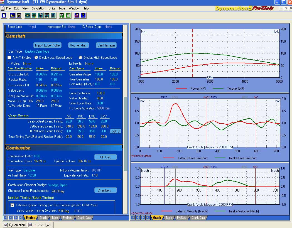Click the Valve Overlap value 40.0
292x228 pixels.
pos(100,98)
